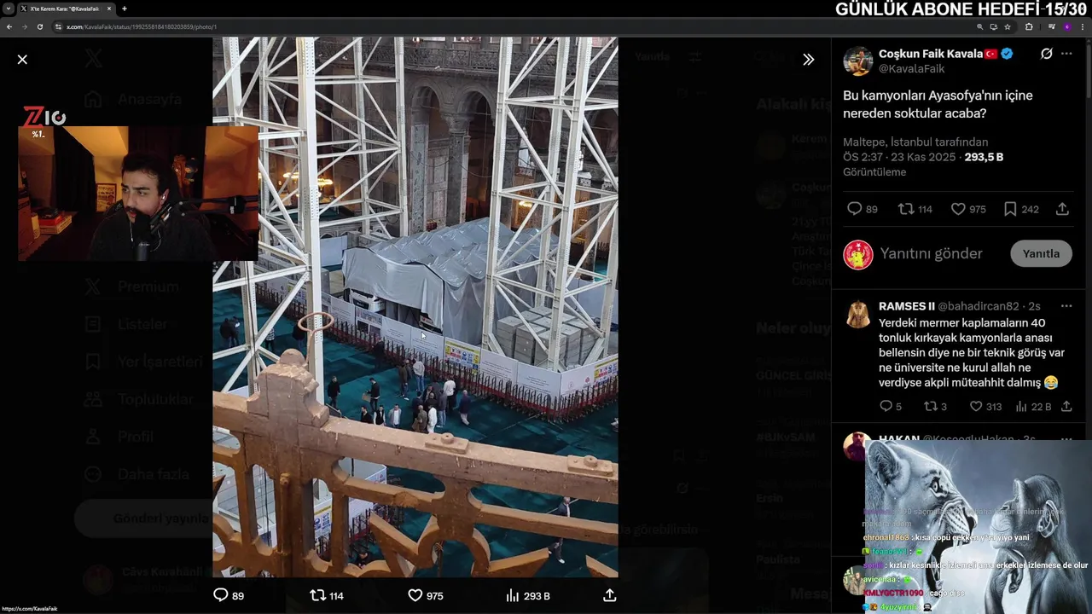Open site information icon in address bar
The image size is (1092, 614).
coord(58,26)
